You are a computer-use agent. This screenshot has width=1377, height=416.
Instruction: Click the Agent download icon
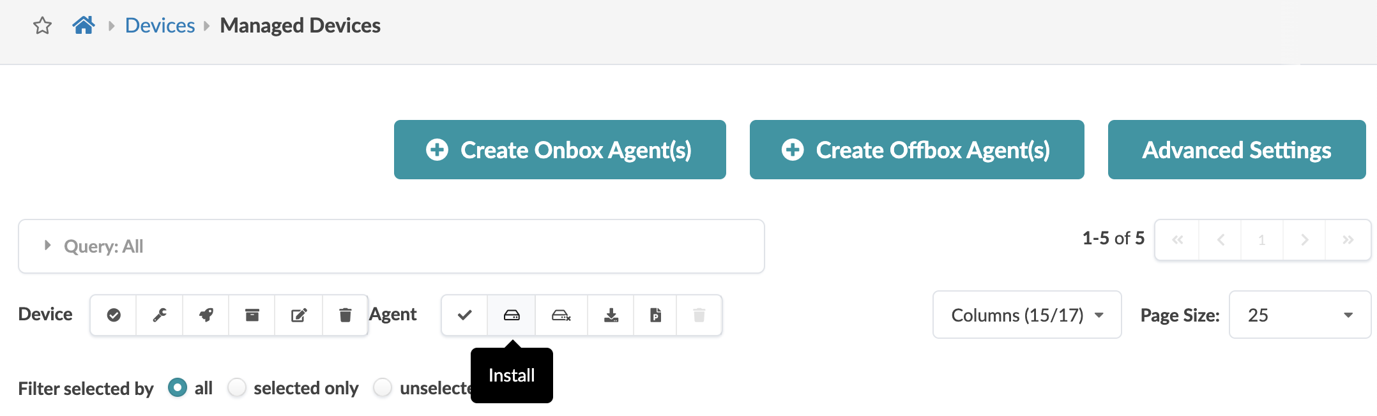click(611, 315)
